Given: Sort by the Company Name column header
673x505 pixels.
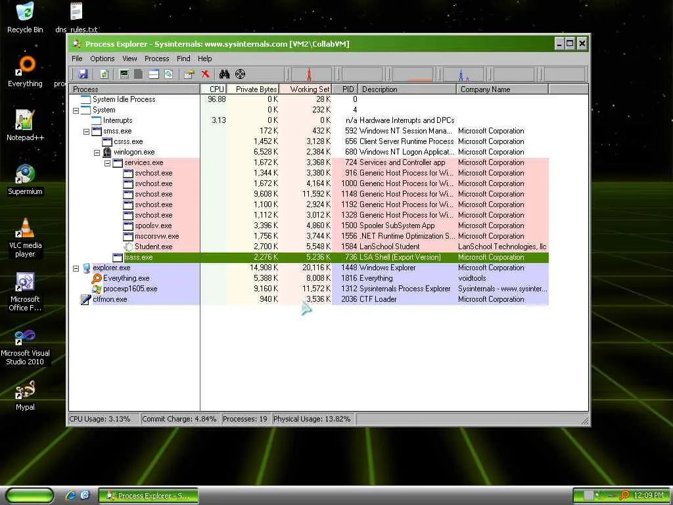Looking at the screenshot, I should pyautogui.click(x=502, y=89).
